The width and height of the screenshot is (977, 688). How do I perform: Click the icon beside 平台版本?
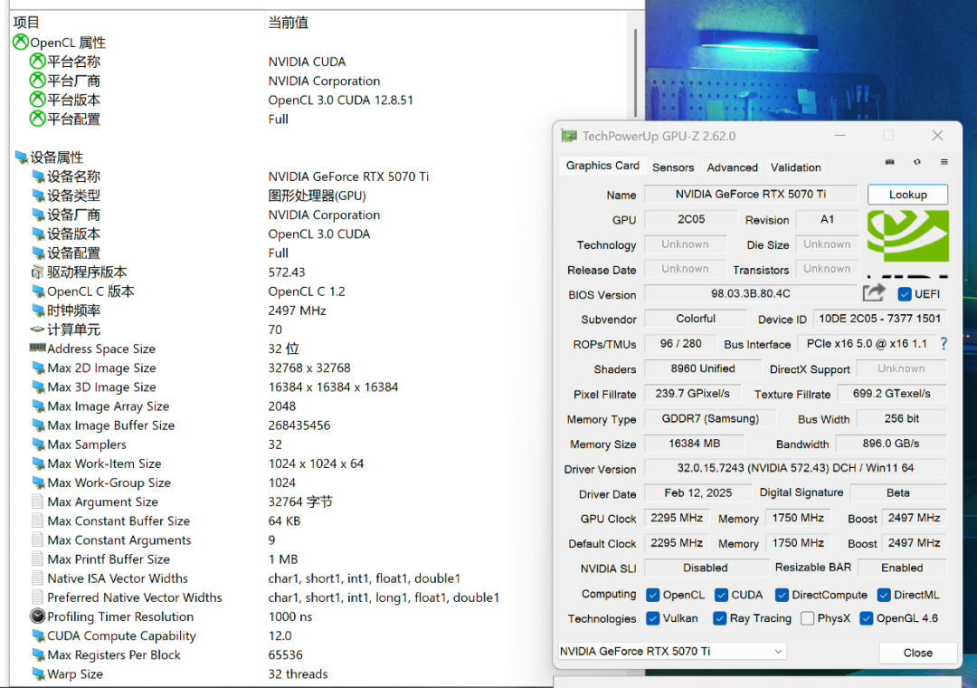click(x=37, y=100)
